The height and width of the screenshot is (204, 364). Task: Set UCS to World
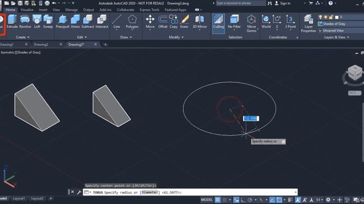coord(266,22)
